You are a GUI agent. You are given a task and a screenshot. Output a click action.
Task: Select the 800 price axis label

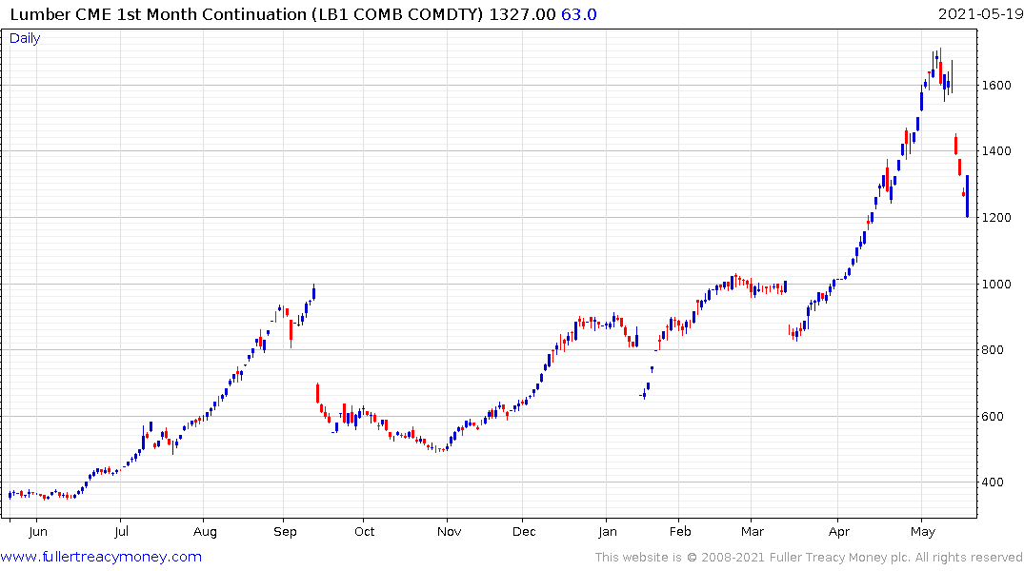[x=993, y=350]
